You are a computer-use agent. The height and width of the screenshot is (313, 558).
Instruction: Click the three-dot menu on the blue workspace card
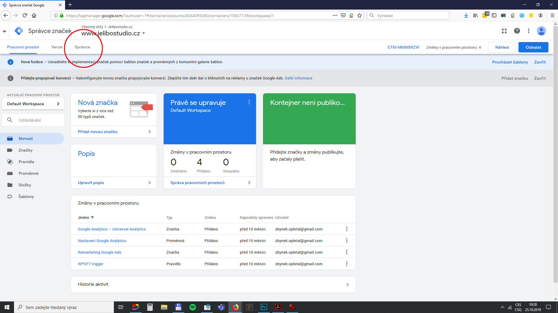coord(249,102)
